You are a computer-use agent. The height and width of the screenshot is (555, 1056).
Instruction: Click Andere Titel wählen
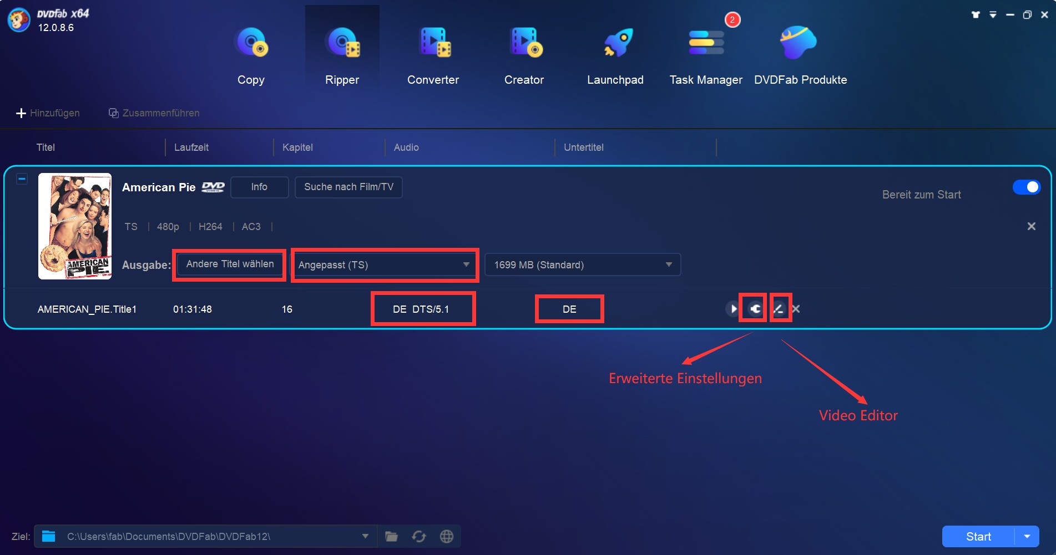[230, 264]
